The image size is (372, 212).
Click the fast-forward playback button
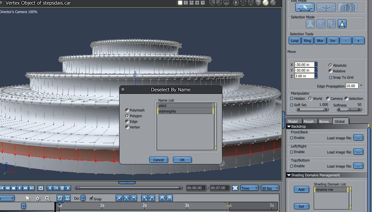click(25, 188)
